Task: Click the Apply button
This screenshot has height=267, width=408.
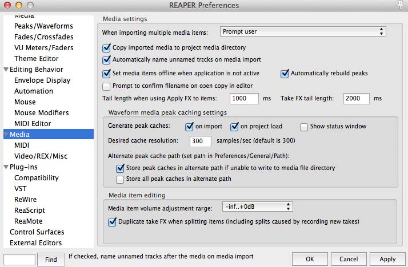Action: point(387,259)
